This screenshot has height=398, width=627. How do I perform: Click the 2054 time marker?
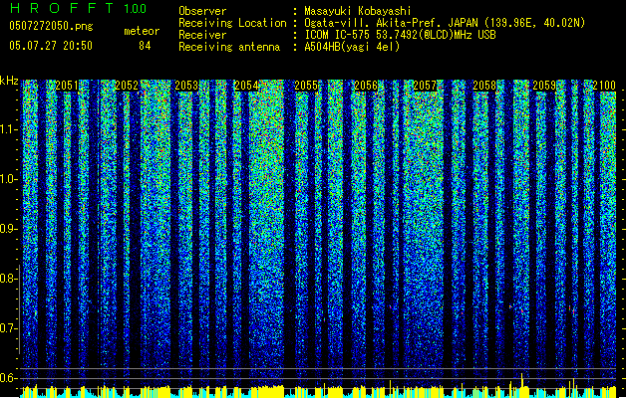(246, 86)
